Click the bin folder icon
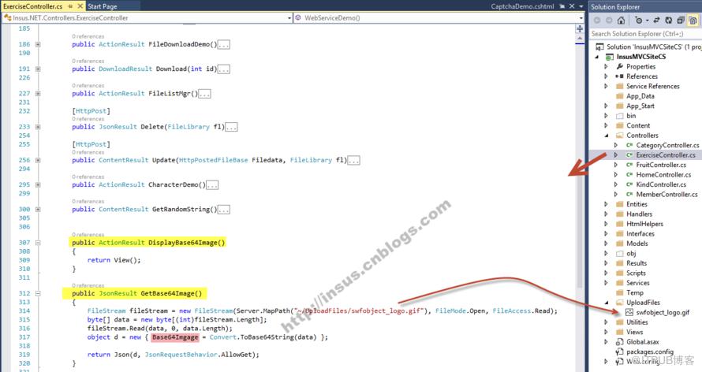 pos(620,116)
